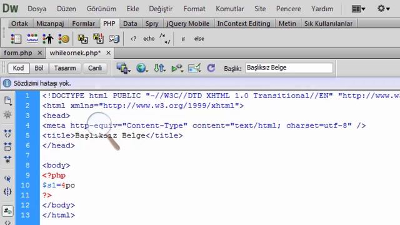Enable Canlı live view
The height and width of the screenshot is (225, 400).
[95, 68]
